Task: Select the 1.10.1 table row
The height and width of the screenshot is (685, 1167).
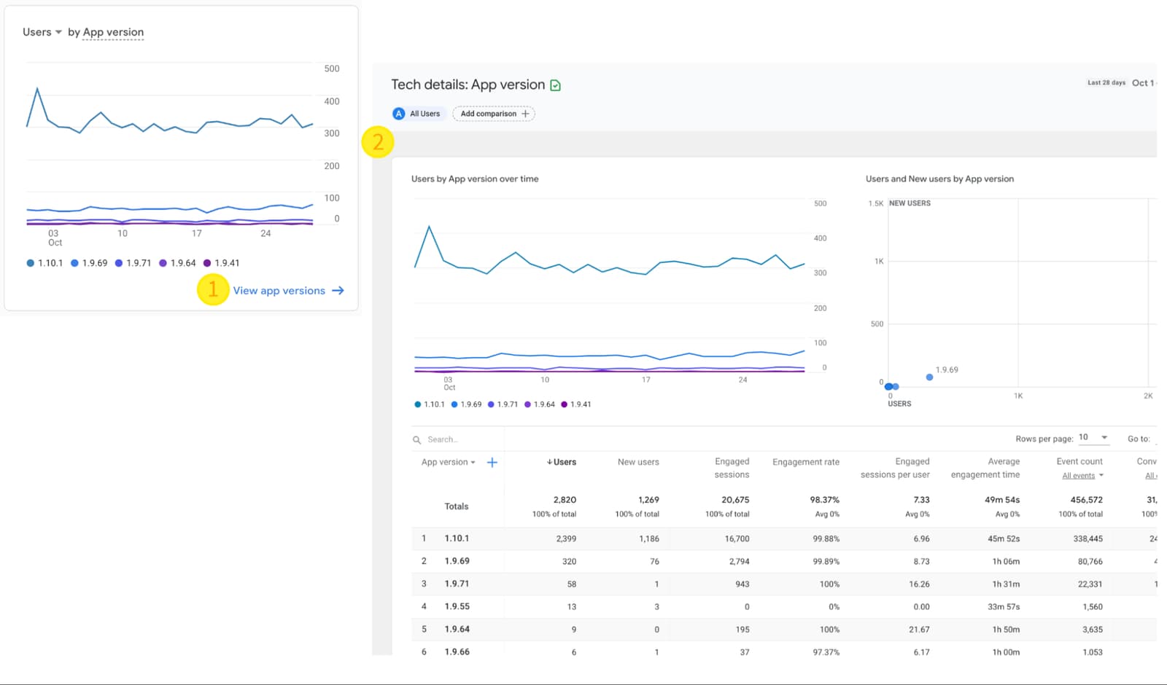Action: click(x=784, y=539)
